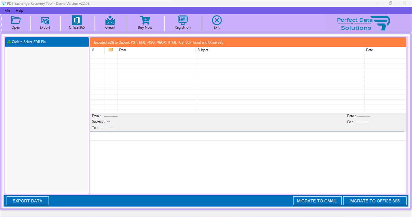Click the green plus beside Select EDB File
This screenshot has height=217, width=412.
pyautogui.click(x=9, y=42)
